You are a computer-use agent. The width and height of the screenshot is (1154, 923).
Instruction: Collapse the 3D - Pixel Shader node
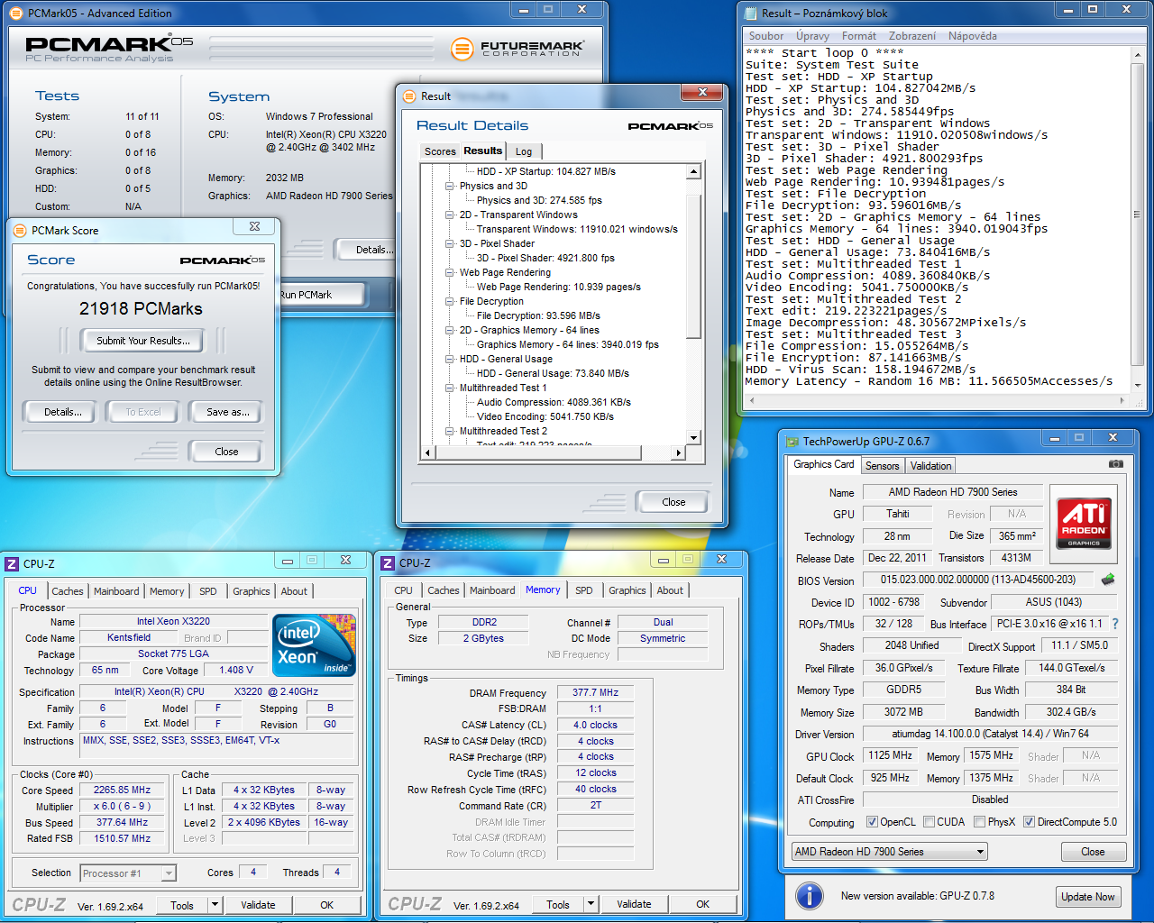(449, 243)
